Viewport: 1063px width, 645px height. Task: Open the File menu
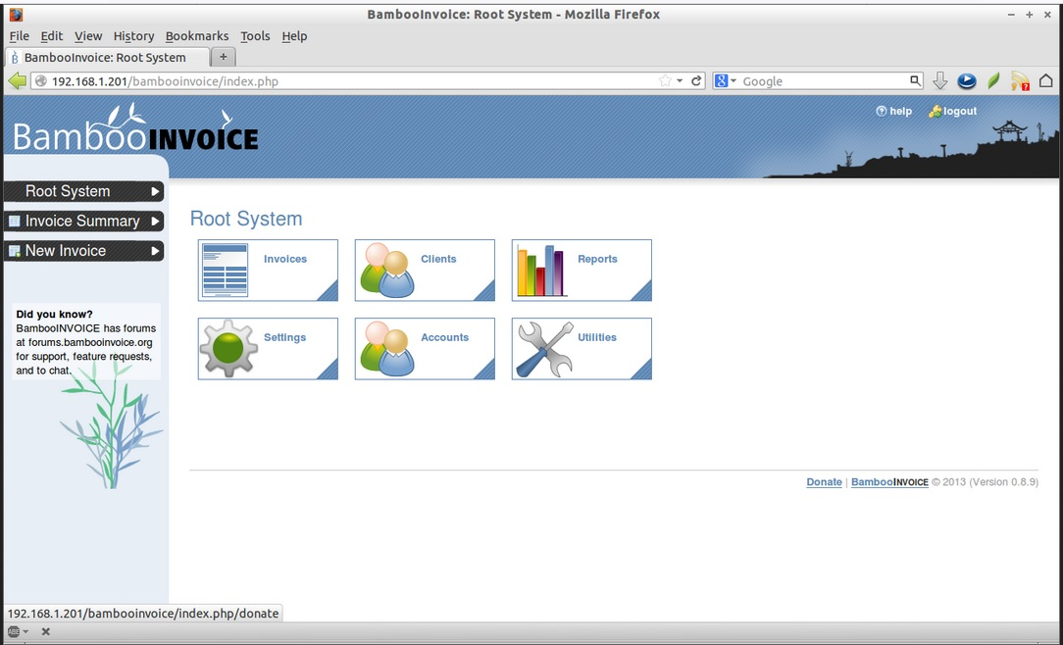click(19, 36)
